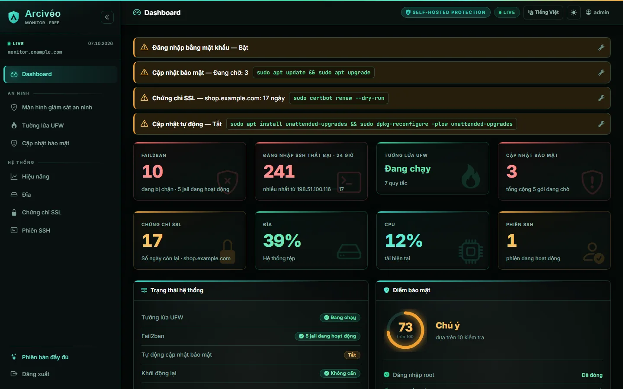Click the 5 jail đang hoạt động badge
Viewport: 623px width, 389px height.
(x=328, y=336)
